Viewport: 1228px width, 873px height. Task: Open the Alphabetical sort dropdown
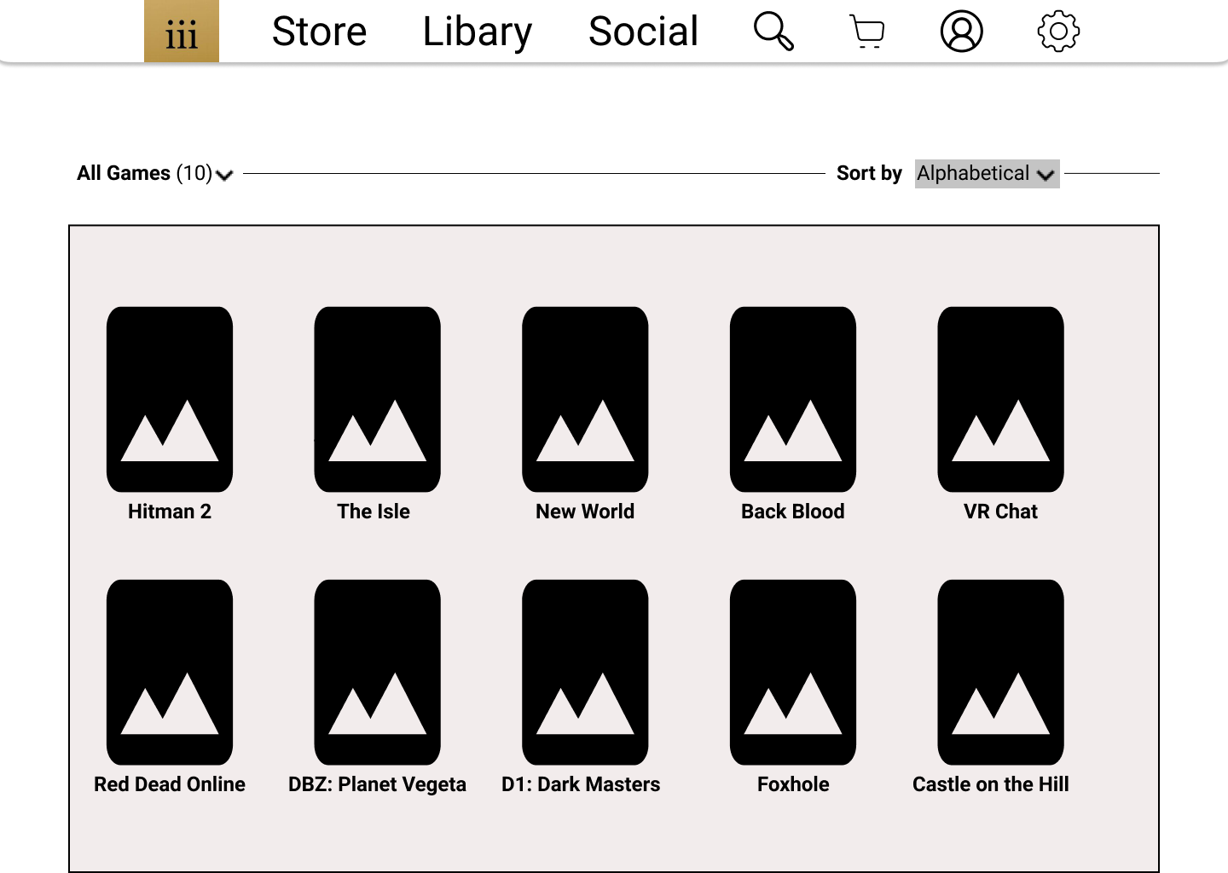coord(987,173)
